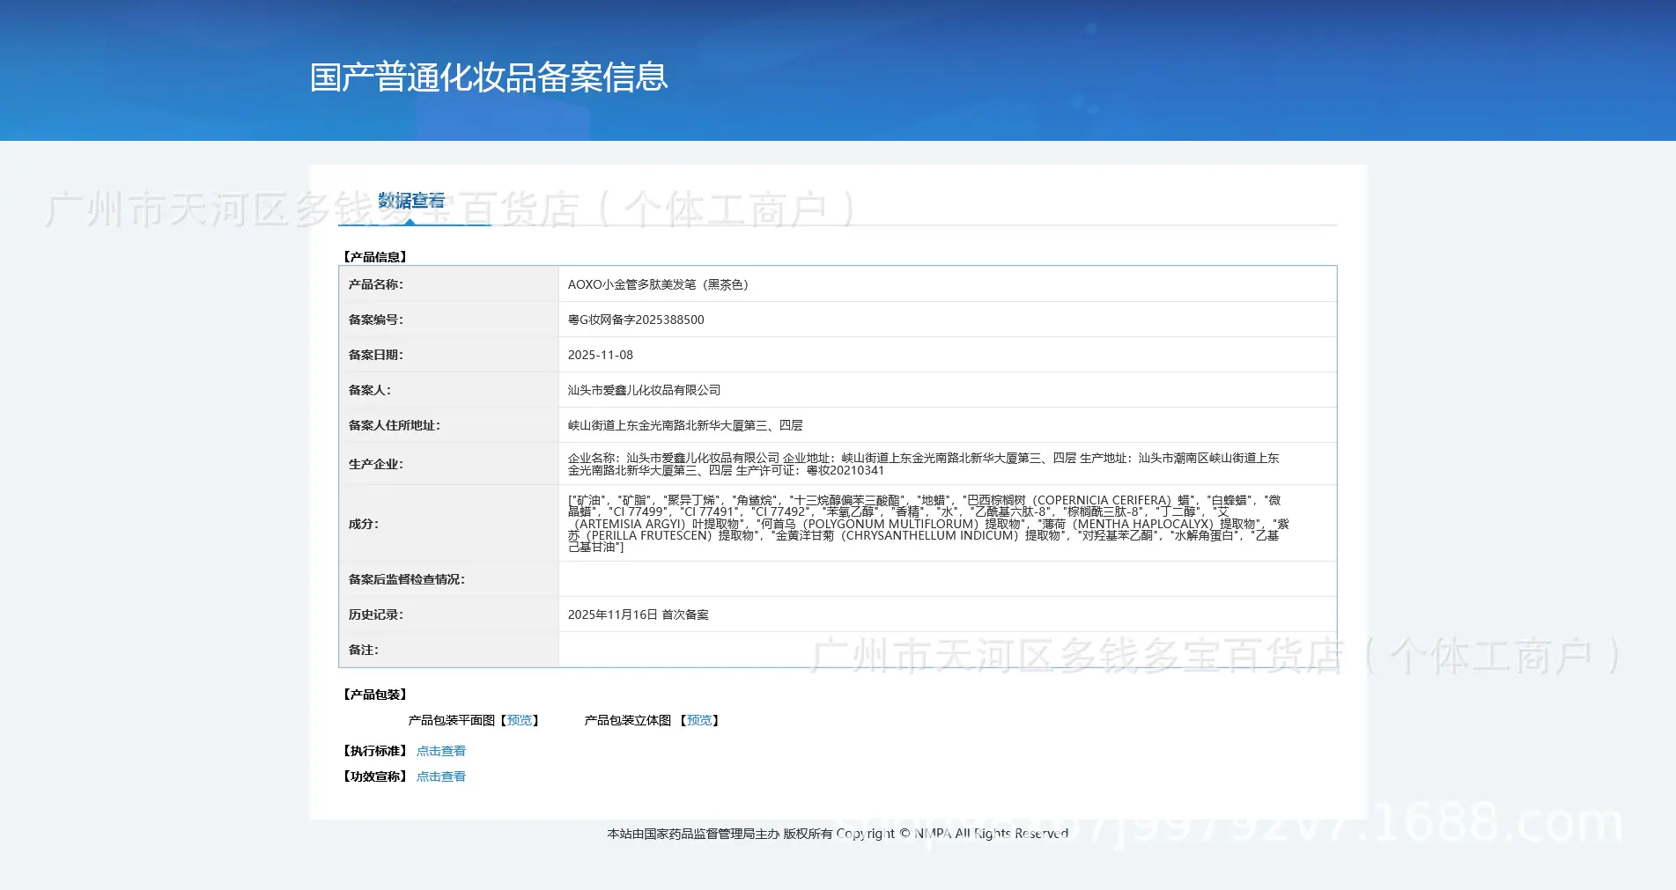
Task: Select the 数据查看 tab
Action: click(411, 201)
